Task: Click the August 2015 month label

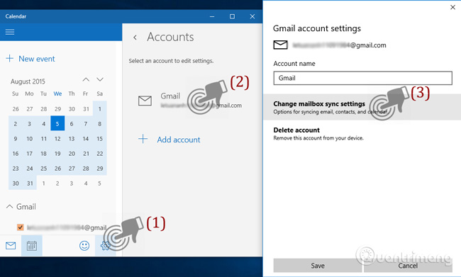Action: coord(28,81)
